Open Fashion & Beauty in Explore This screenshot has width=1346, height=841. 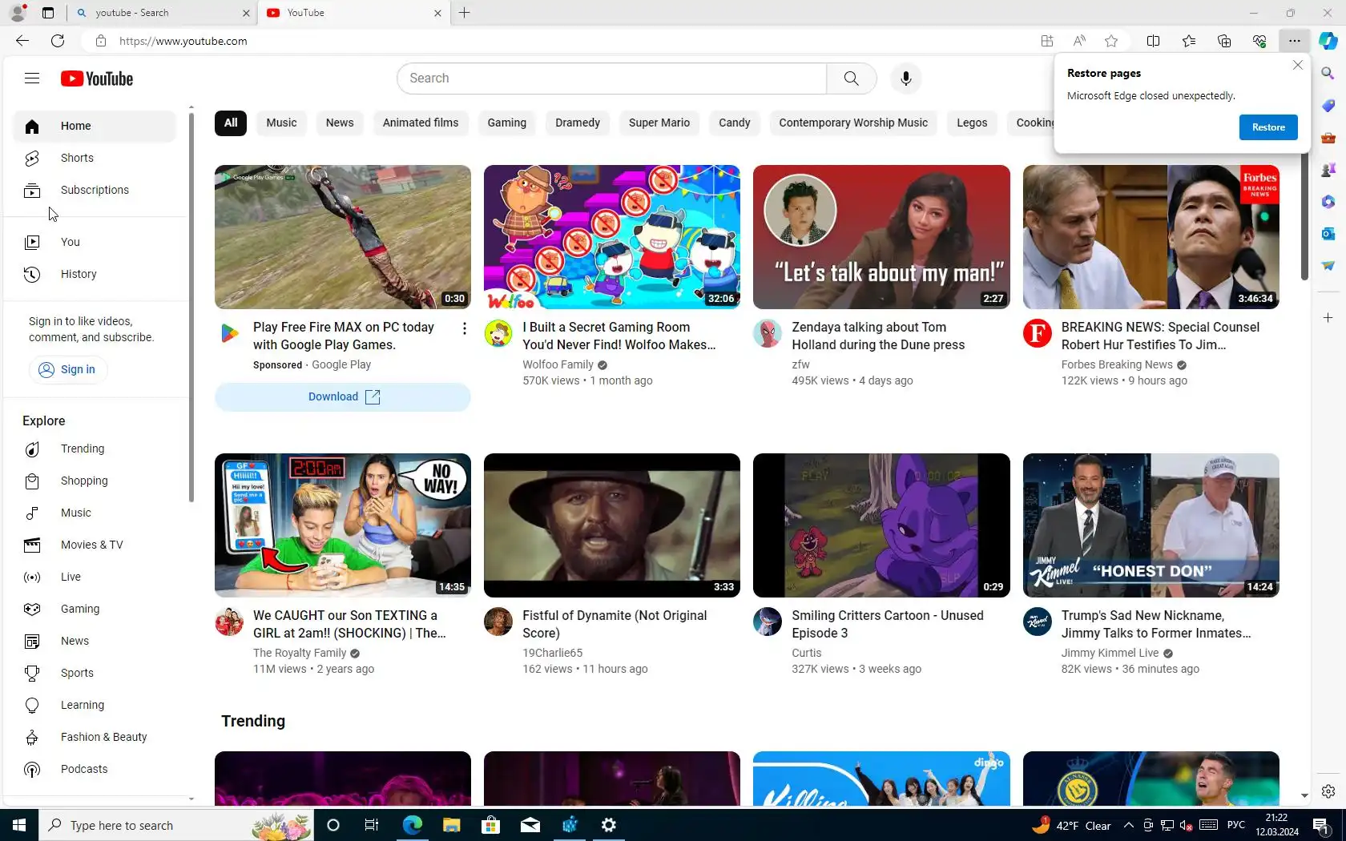click(x=95, y=737)
